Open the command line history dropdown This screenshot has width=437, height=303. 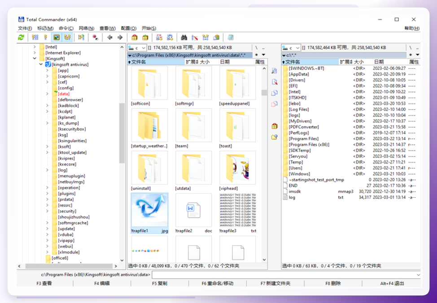(418, 275)
